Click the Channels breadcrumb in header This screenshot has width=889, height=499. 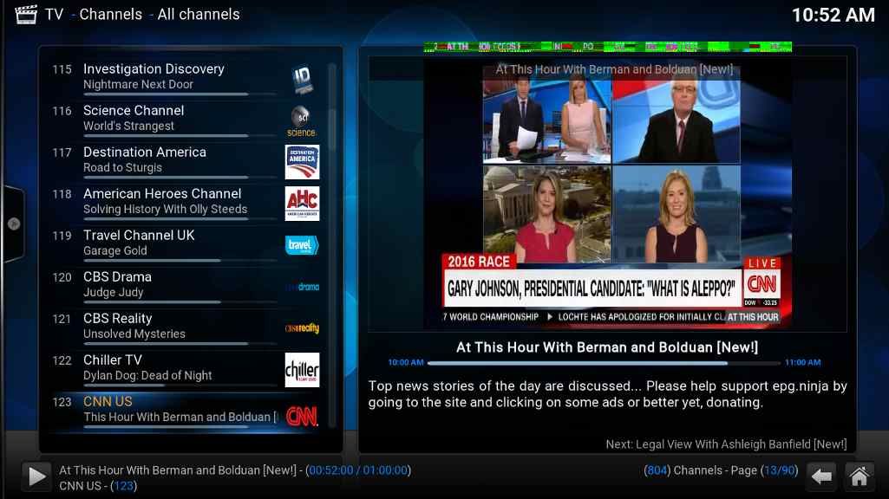pos(110,14)
